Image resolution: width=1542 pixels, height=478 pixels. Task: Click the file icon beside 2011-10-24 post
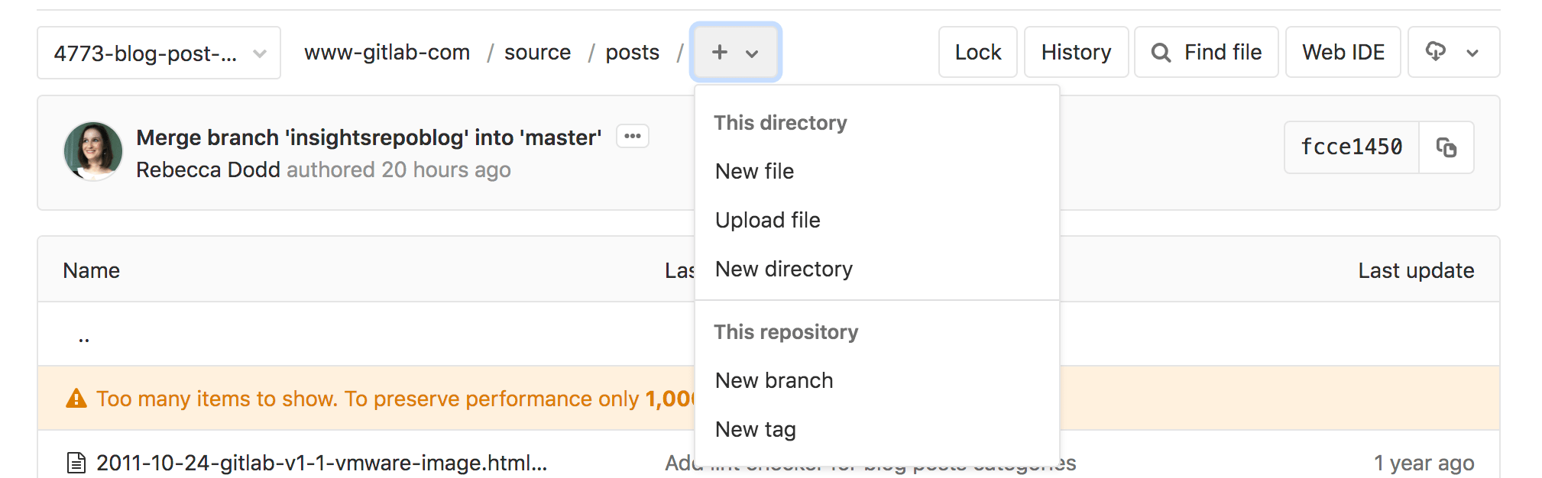point(76,463)
